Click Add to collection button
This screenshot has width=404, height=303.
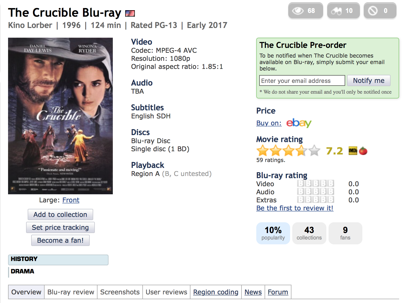click(x=60, y=214)
